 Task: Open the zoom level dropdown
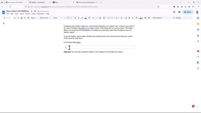pyautogui.click(x=34, y=18)
